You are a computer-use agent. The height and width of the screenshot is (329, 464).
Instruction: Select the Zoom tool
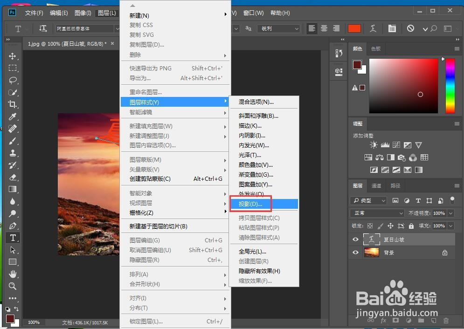pyautogui.click(x=13, y=286)
